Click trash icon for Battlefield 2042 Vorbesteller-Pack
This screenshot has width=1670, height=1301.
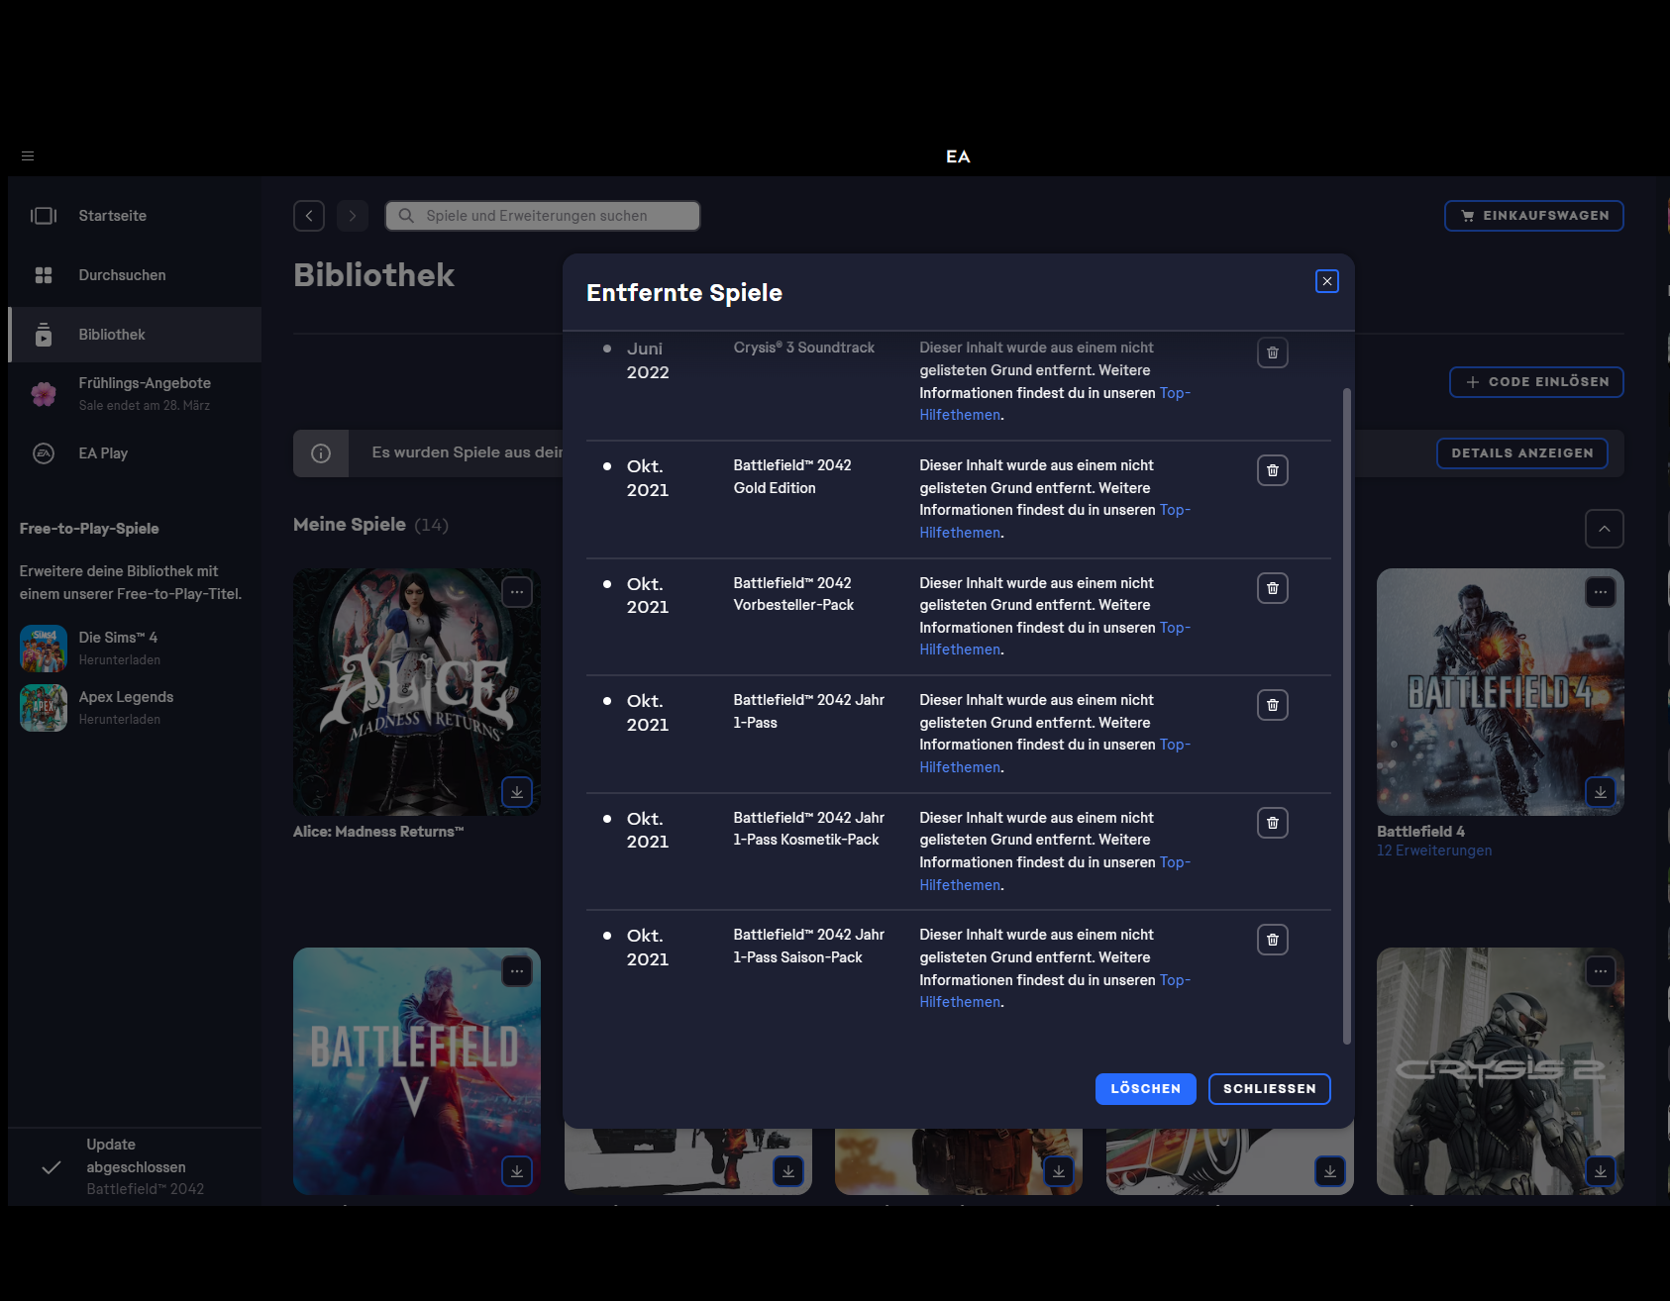coord(1272,588)
